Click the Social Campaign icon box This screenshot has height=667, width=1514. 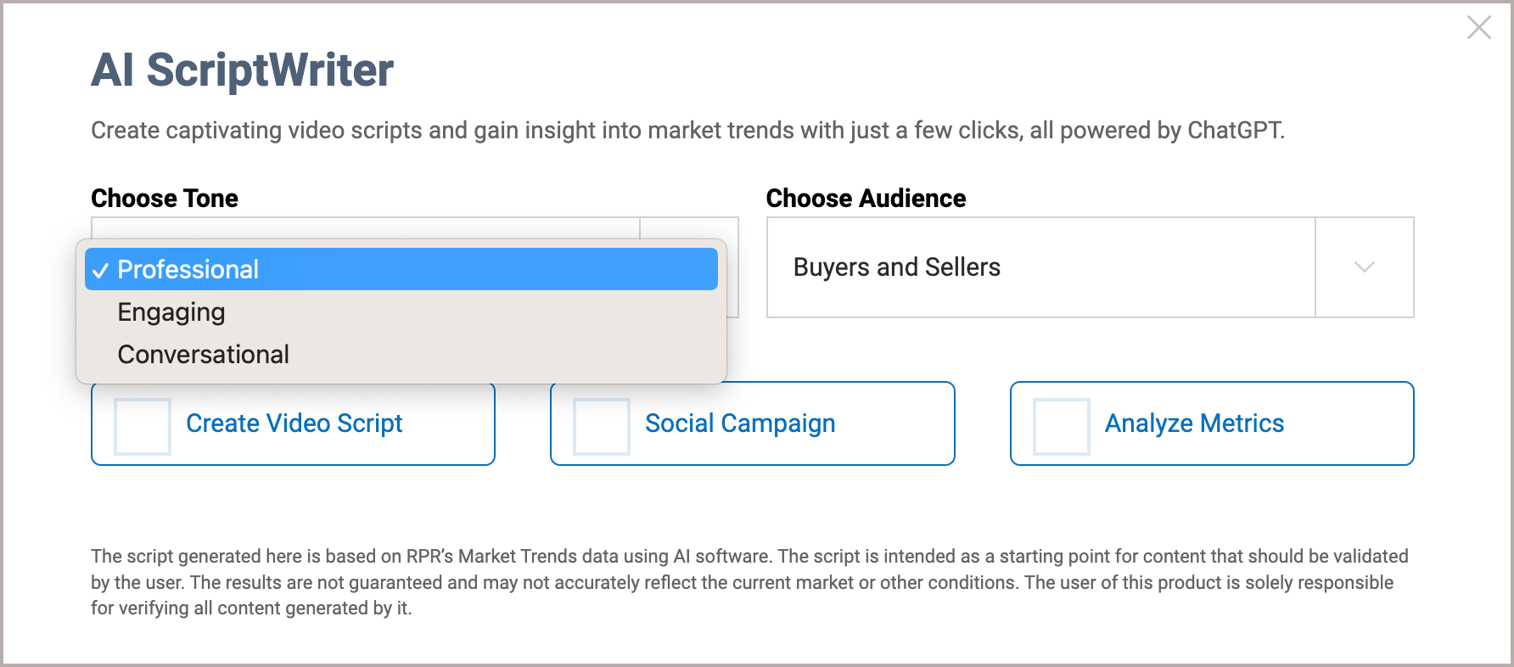point(602,426)
